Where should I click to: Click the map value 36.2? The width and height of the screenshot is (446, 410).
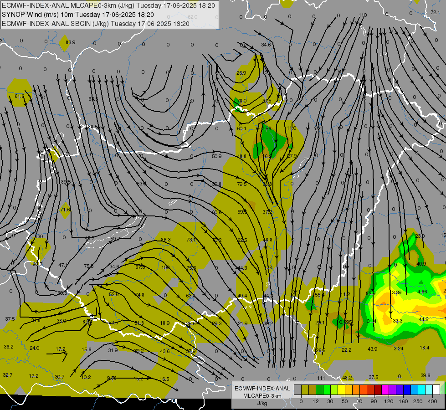9,347
